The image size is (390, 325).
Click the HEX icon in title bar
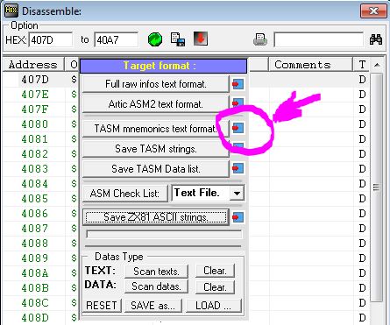11,11
